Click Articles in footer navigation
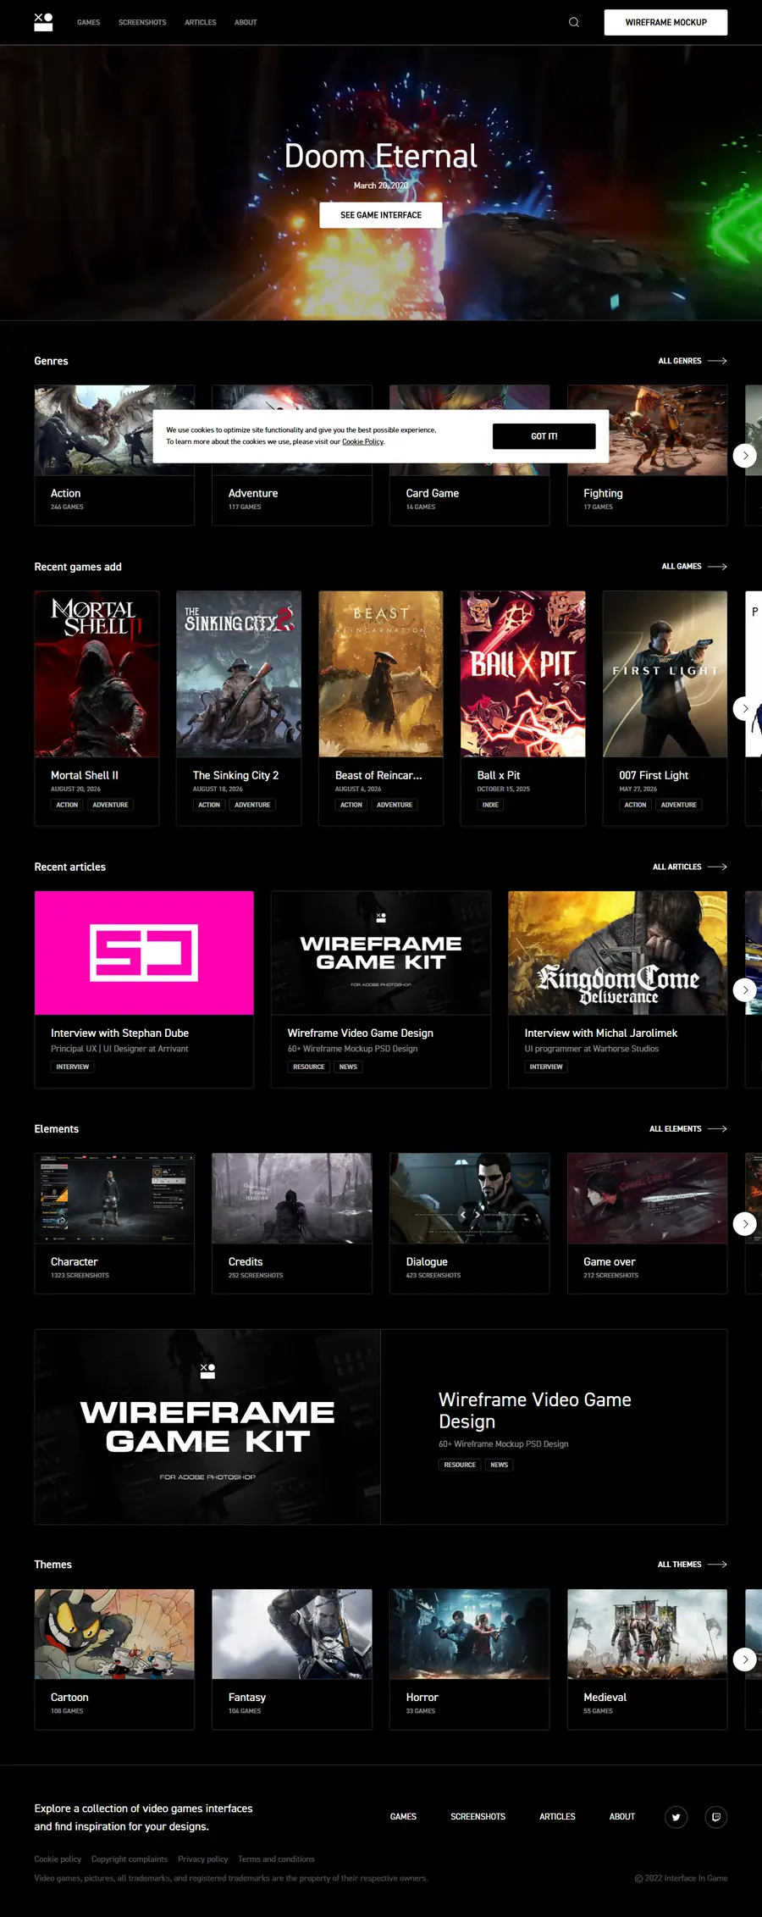Viewport: 762px width, 1917px height. pyautogui.click(x=557, y=1816)
